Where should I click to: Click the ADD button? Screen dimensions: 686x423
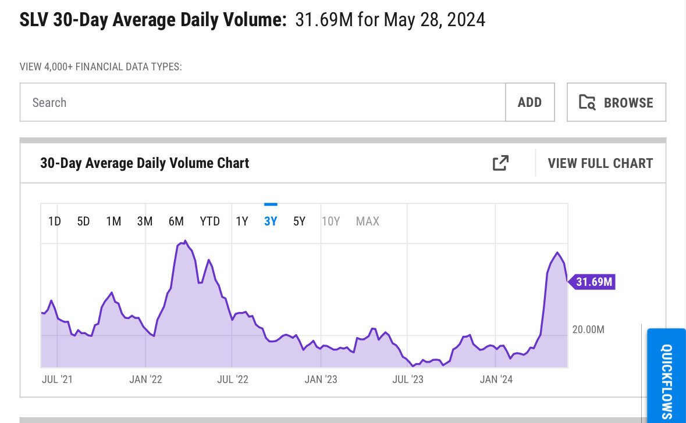pyautogui.click(x=530, y=102)
